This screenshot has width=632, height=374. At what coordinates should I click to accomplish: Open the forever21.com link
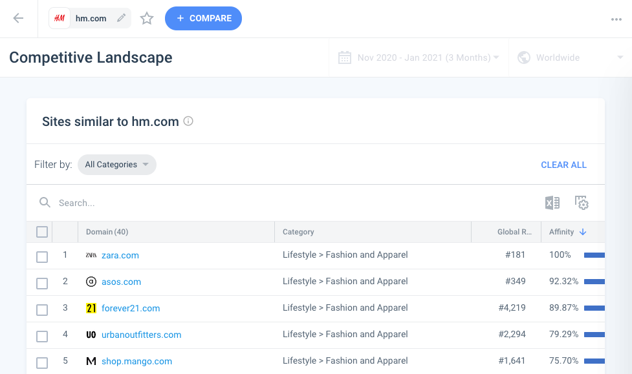point(131,308)
